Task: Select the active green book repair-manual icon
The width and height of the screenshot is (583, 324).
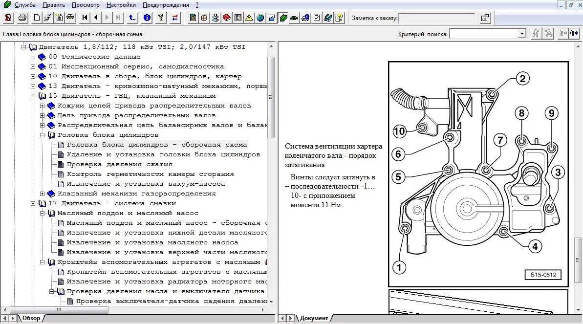Action: click(x=283, y=18)
